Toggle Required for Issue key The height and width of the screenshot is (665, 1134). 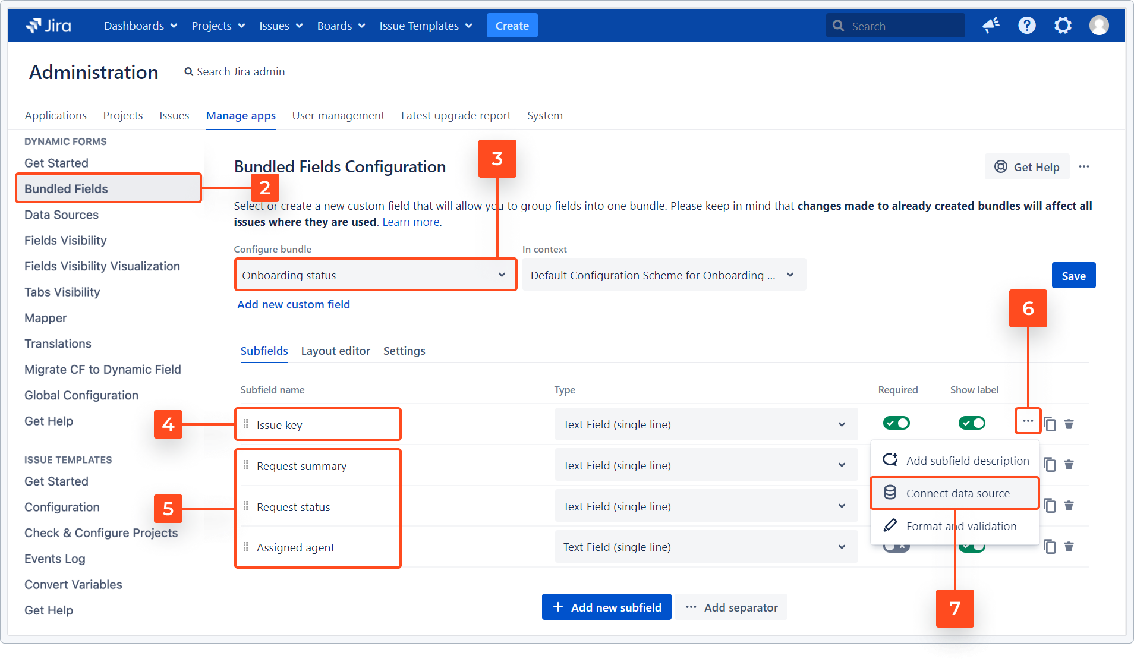tap(896, 423)
